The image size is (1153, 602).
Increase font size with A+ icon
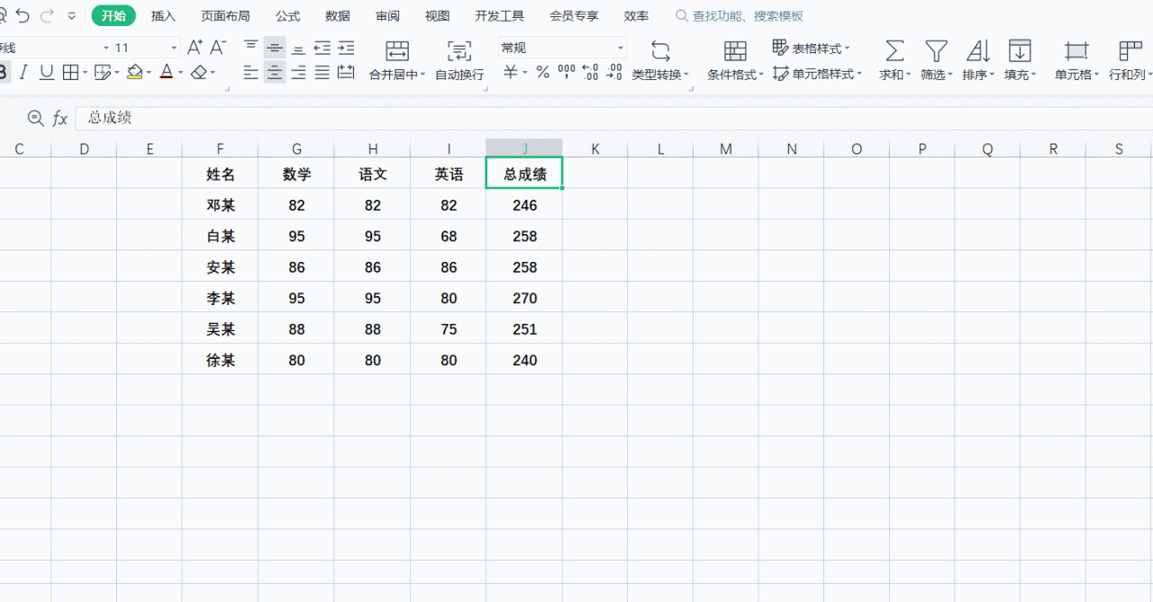[195, 48]
